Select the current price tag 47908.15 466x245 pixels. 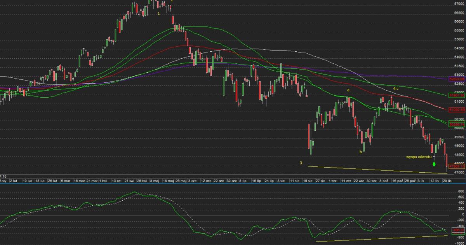coord(457,166)
